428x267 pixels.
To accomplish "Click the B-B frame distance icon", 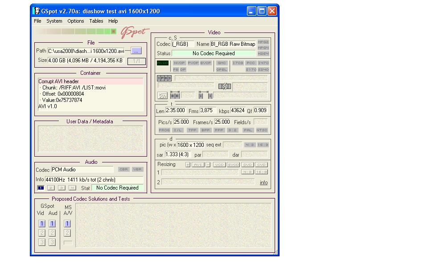I will [175, 95].
